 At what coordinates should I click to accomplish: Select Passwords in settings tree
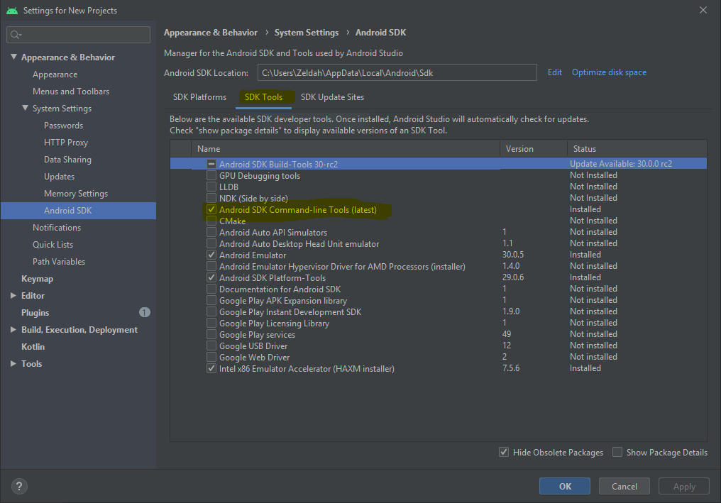tap(63, 126)
